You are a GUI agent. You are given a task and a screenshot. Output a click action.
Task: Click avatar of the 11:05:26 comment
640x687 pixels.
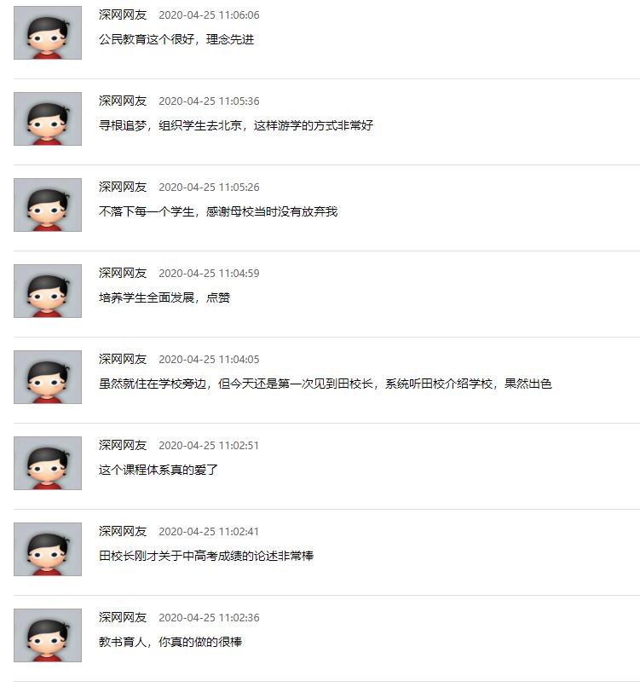pyautogui.click(x=48, y=205)
